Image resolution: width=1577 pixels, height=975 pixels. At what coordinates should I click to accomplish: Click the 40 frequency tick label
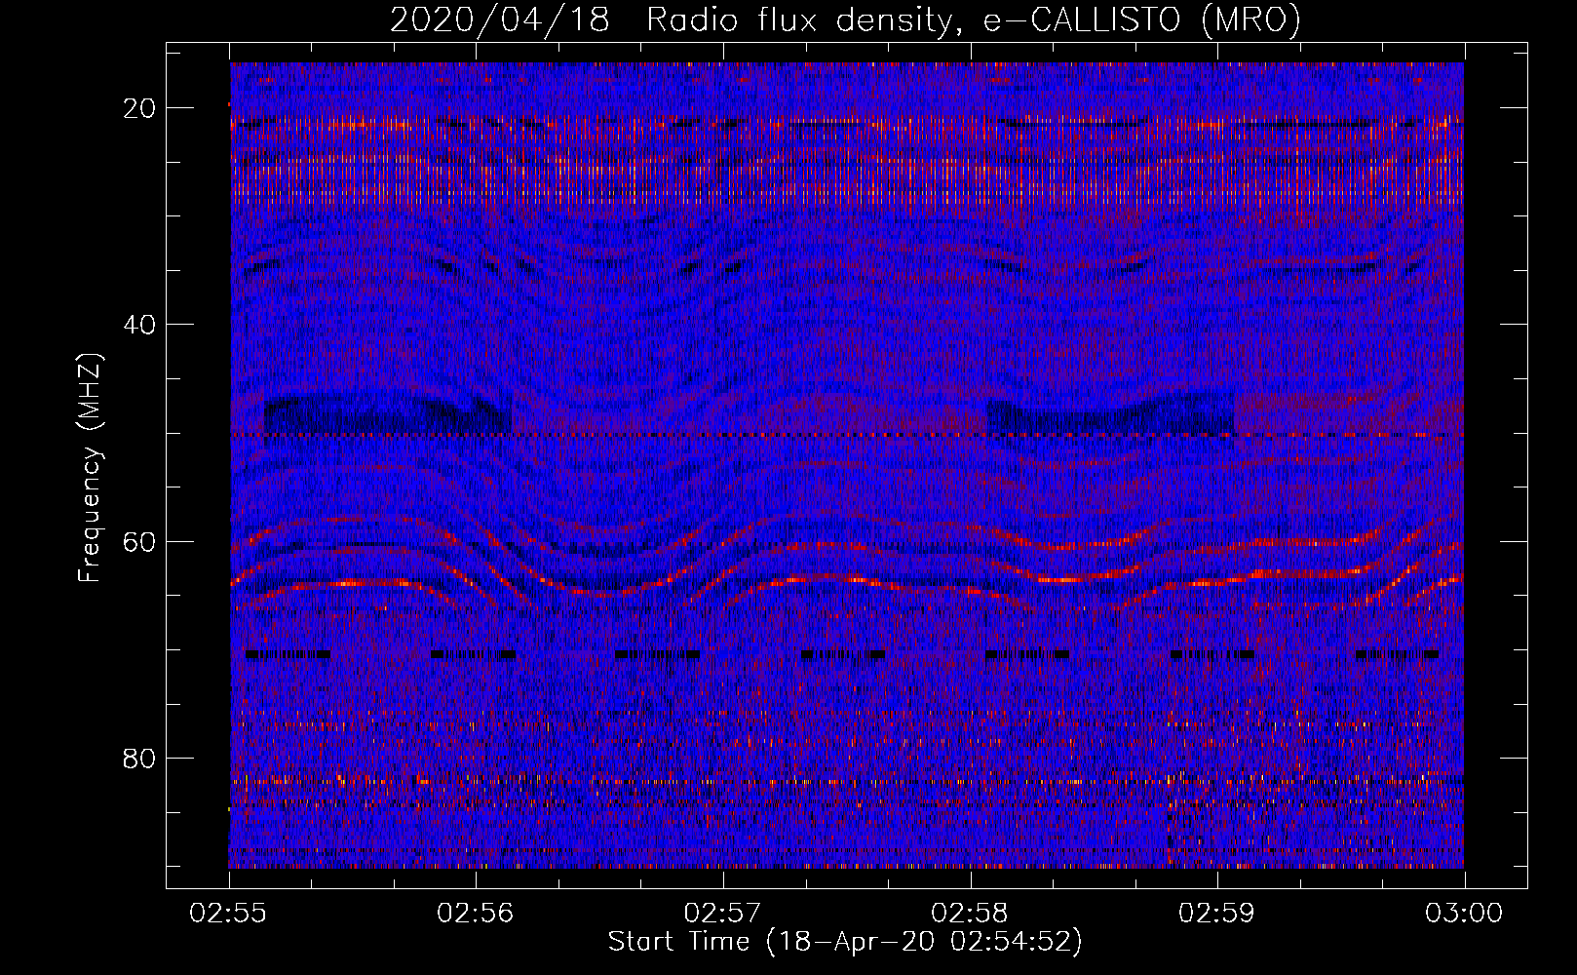(140, 325)
